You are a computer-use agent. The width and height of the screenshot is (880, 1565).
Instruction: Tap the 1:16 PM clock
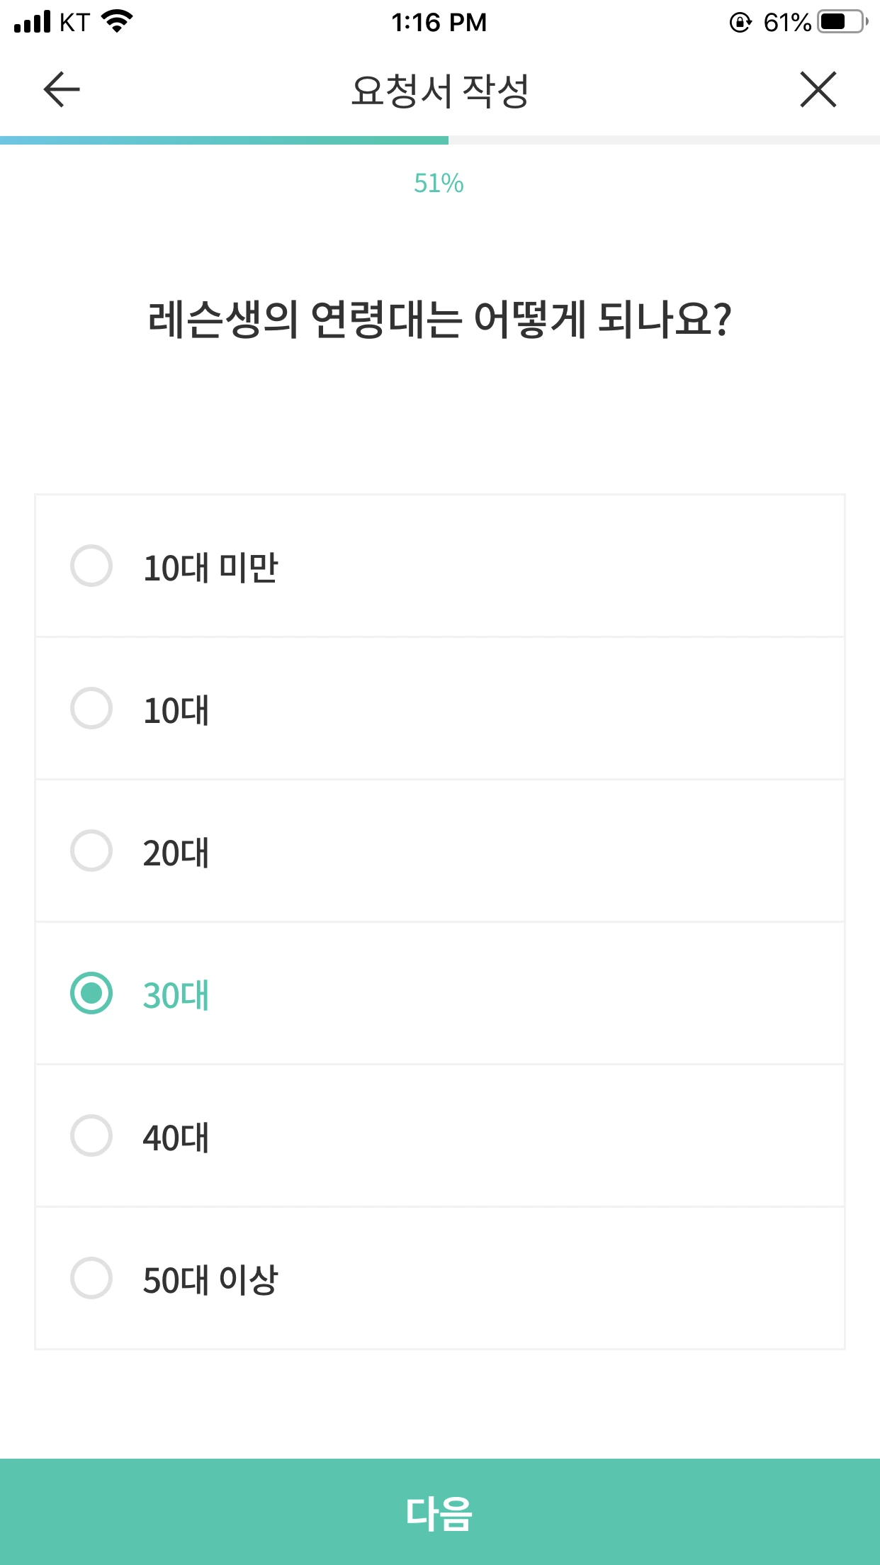[x=439, y=23]
